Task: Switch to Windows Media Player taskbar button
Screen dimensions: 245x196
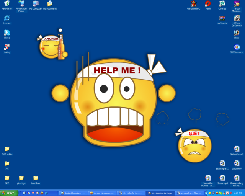Action: (160, 193)
